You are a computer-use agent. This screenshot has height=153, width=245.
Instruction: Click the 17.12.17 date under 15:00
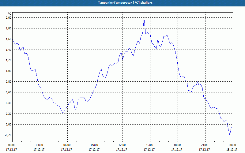[149, 150]
